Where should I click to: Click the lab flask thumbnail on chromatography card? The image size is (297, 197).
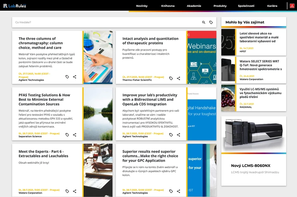[98, 57]
